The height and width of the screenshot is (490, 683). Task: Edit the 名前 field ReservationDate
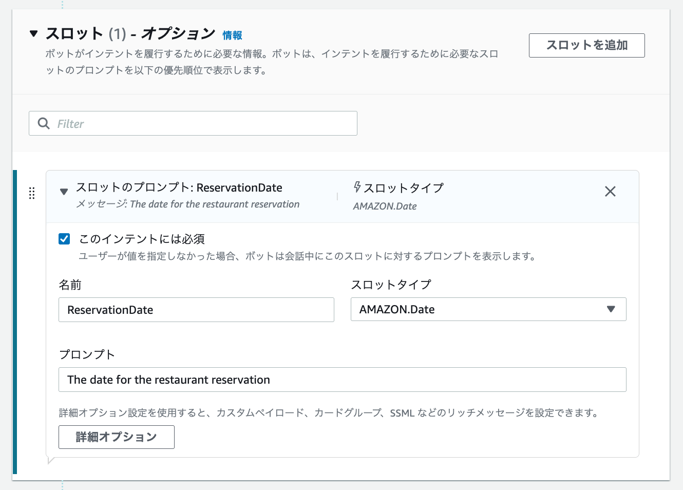196,310
